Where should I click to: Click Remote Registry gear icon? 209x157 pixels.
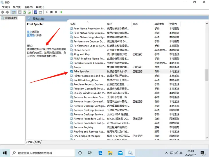(72, 127)
